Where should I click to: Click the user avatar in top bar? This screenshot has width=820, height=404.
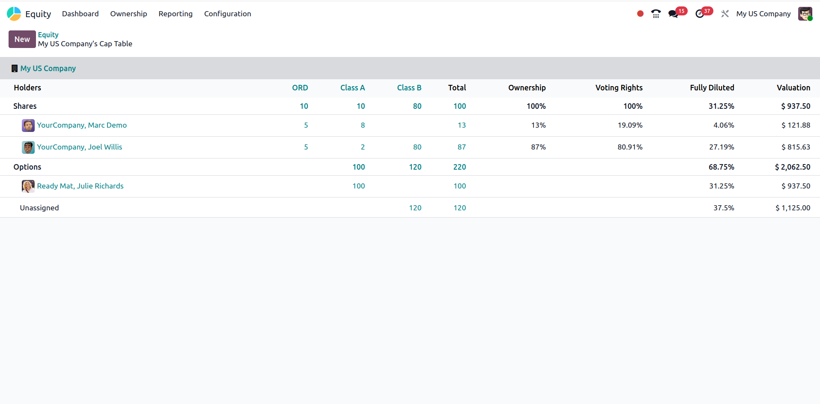click(805, 14)
